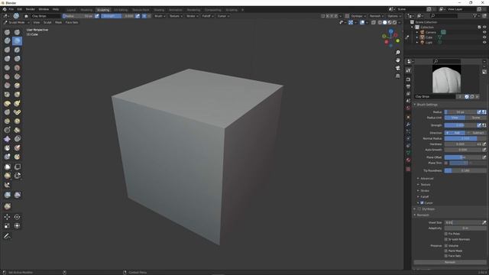This screenshot has height=275, width=489.
Task: Open the Window menu
Action: [44, 9]
